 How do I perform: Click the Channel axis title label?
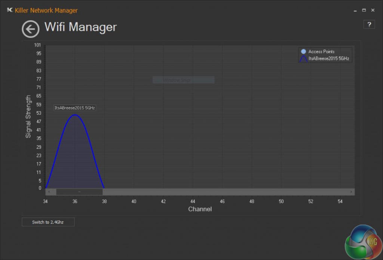pyautogui.click(x=200, y=209)
